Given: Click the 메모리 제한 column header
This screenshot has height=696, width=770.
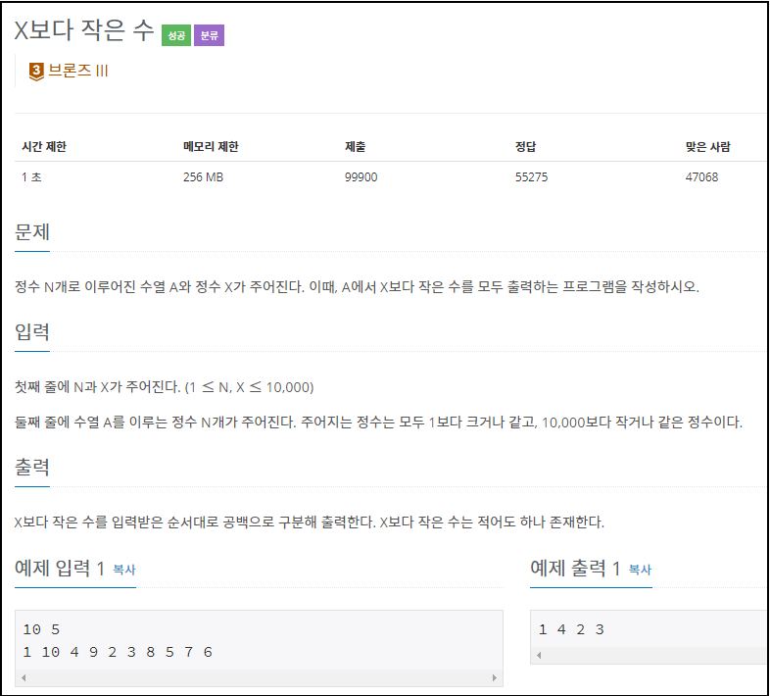Looking at the screenshot, I should point(211,146).
